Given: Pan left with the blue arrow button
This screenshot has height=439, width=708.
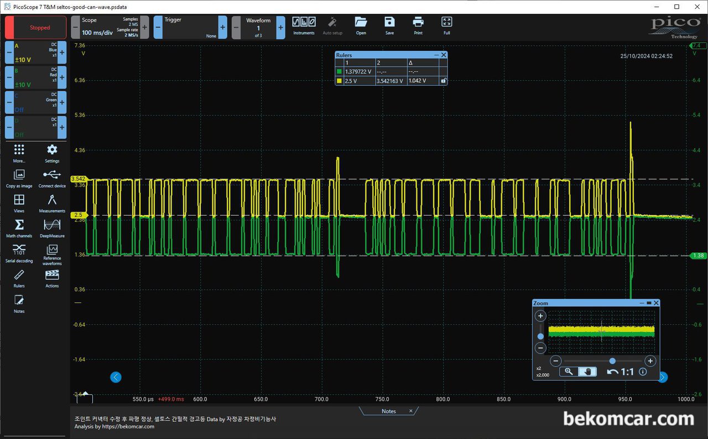Looking at the screenshot, I should [116, 377].
